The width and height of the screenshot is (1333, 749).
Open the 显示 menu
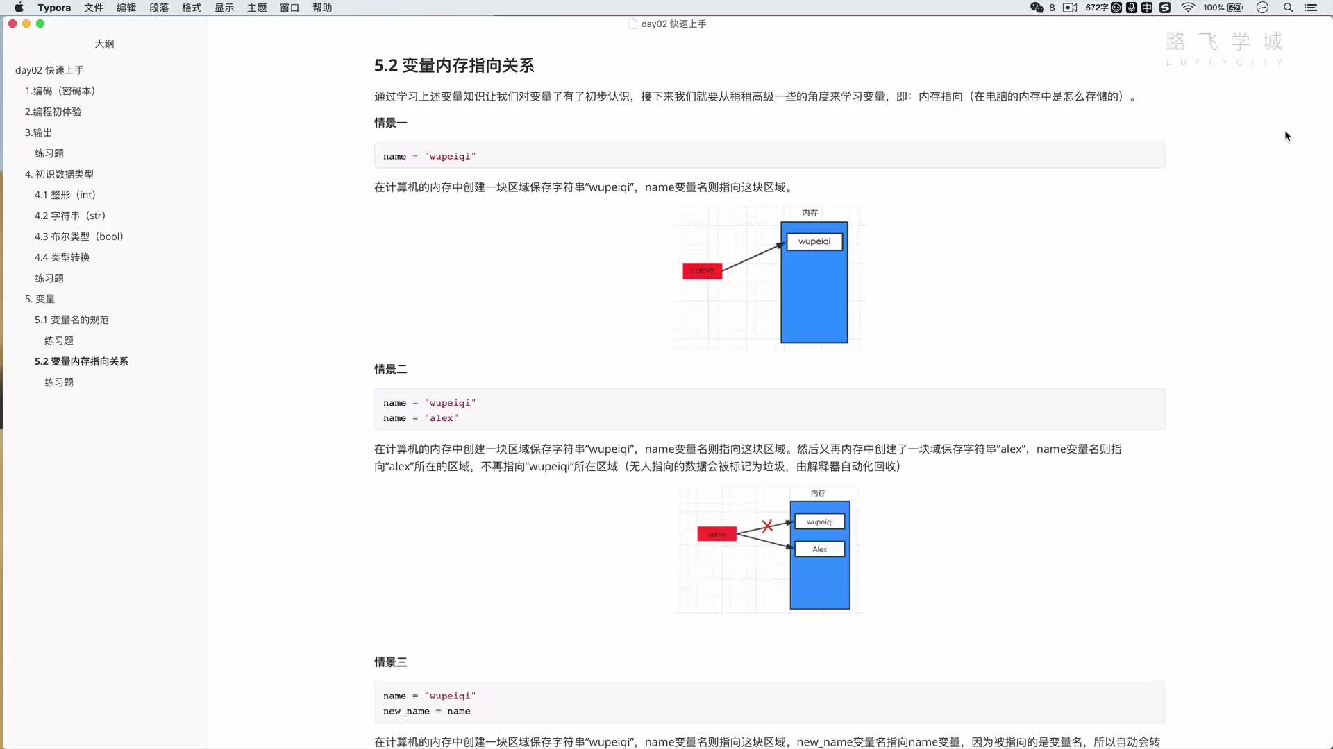[224, 8]
